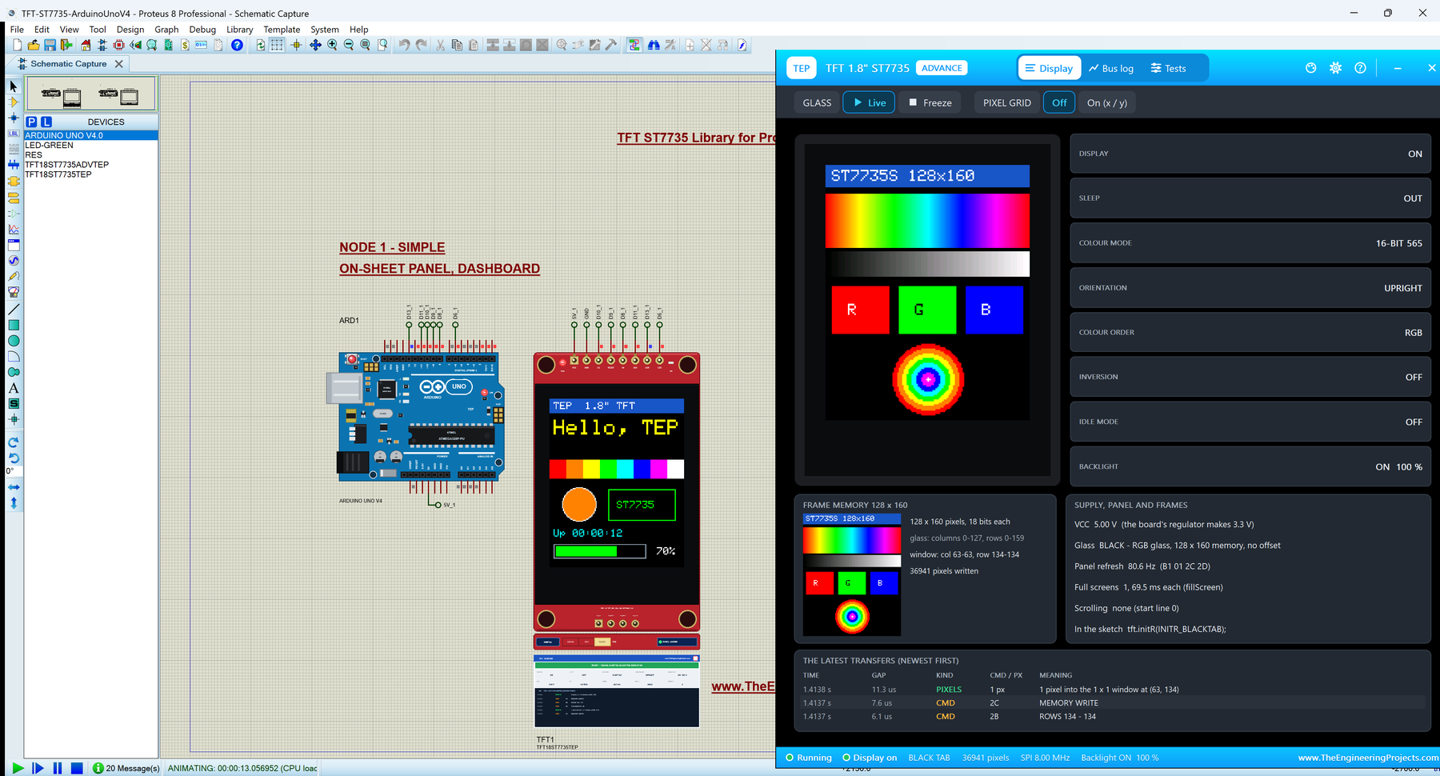Select the Generator Mode tool
This screenshot has width=1440, height=776.
(x=14, y=261)
